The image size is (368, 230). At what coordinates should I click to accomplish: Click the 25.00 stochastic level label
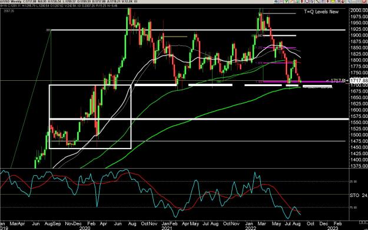(x=354, y=182)
